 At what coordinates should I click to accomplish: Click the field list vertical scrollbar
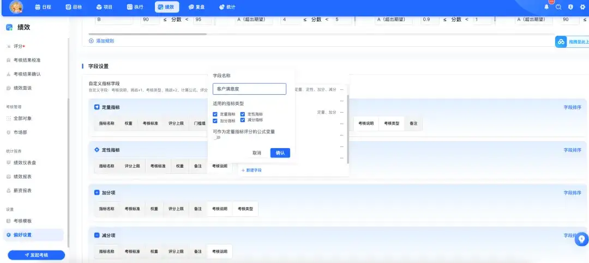(x=348, y=129)
